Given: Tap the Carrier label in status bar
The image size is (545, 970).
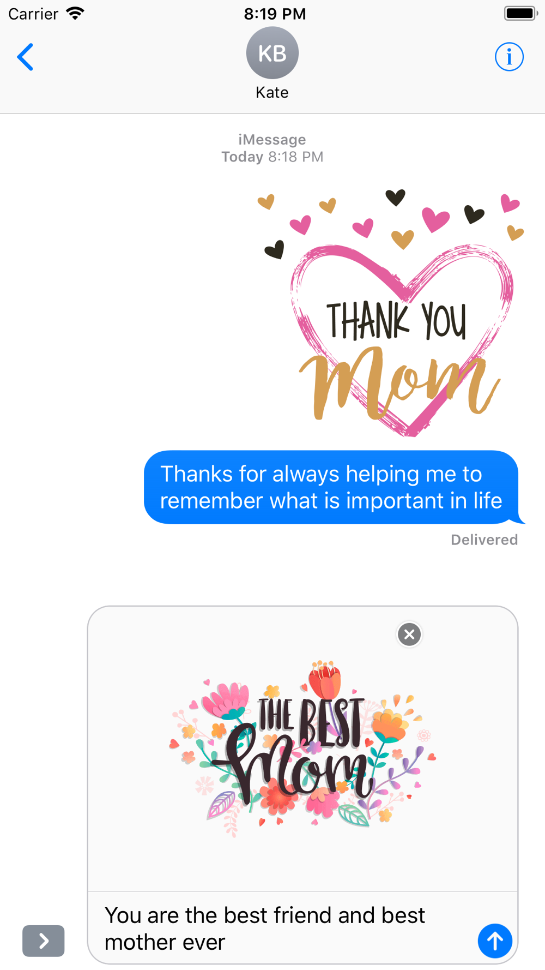Looking at the screenshot, I should point(33,14).
